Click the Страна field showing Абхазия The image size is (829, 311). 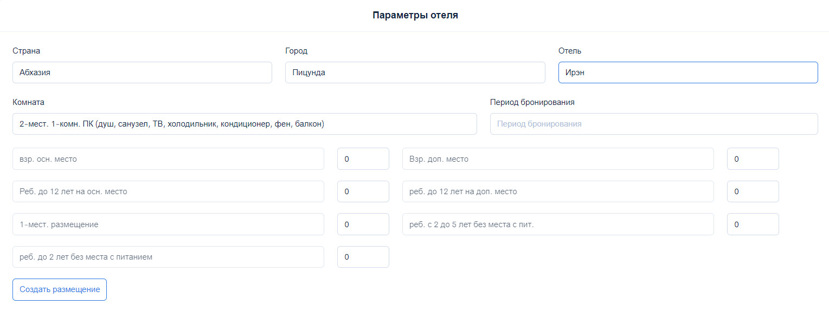[142, 72]
